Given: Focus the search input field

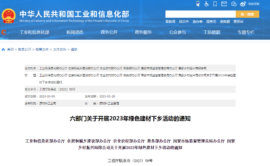Looking at the screenshot, I should point(200,14).
